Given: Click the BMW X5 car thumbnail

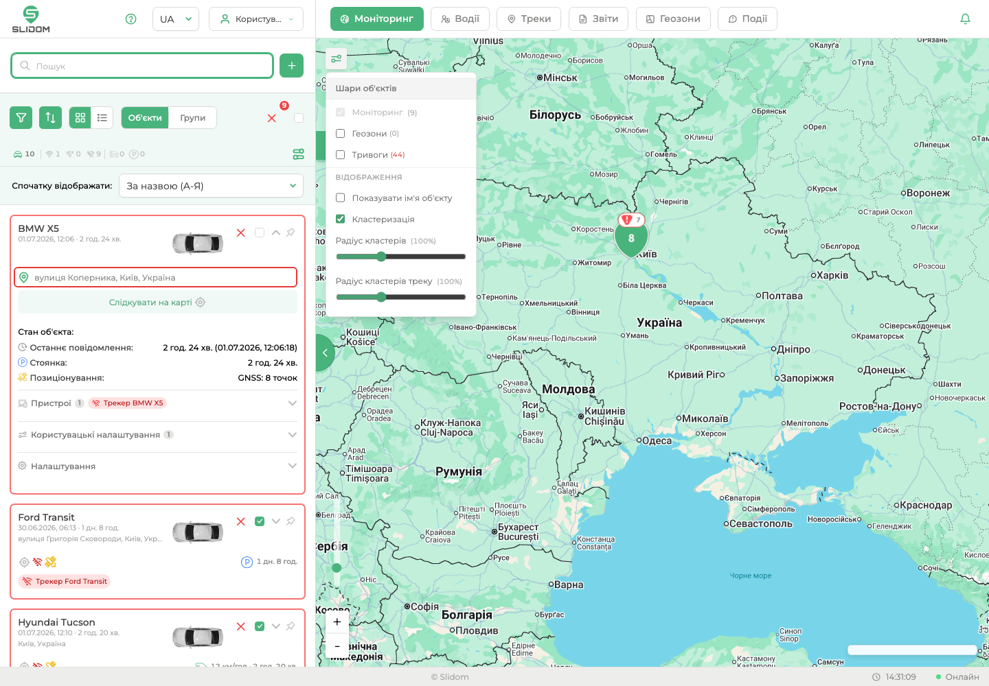Looking at the screenshot, I should 198,243.
